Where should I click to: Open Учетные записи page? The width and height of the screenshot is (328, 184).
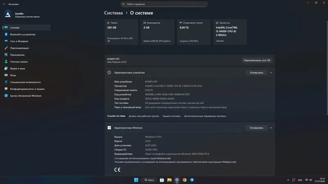coord(27,62)
